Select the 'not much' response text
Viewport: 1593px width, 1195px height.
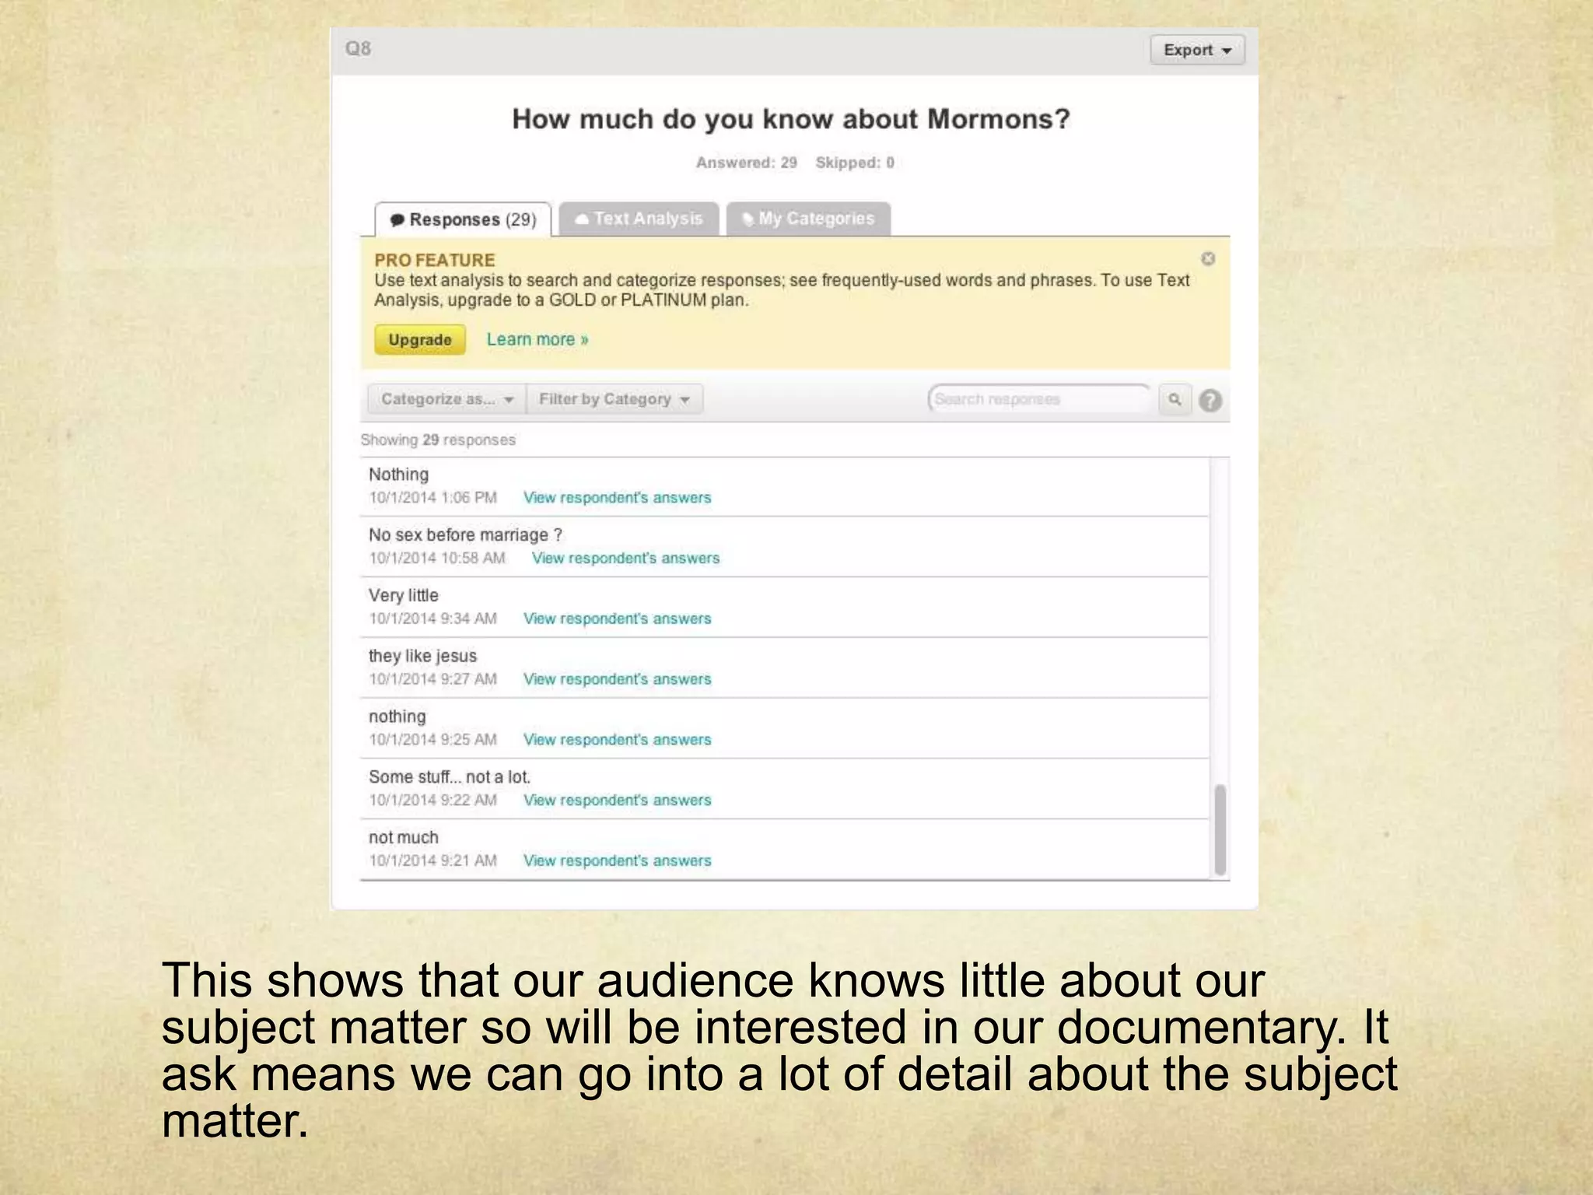(404, 838)
